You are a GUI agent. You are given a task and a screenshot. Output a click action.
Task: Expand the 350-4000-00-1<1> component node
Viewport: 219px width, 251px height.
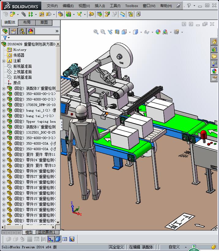click(x=4, y=94)
